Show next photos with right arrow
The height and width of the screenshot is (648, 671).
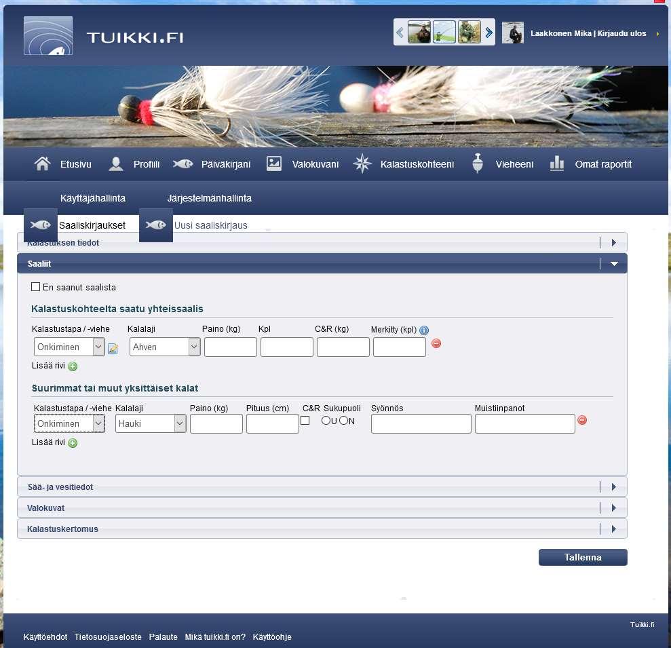coord(488,33)
